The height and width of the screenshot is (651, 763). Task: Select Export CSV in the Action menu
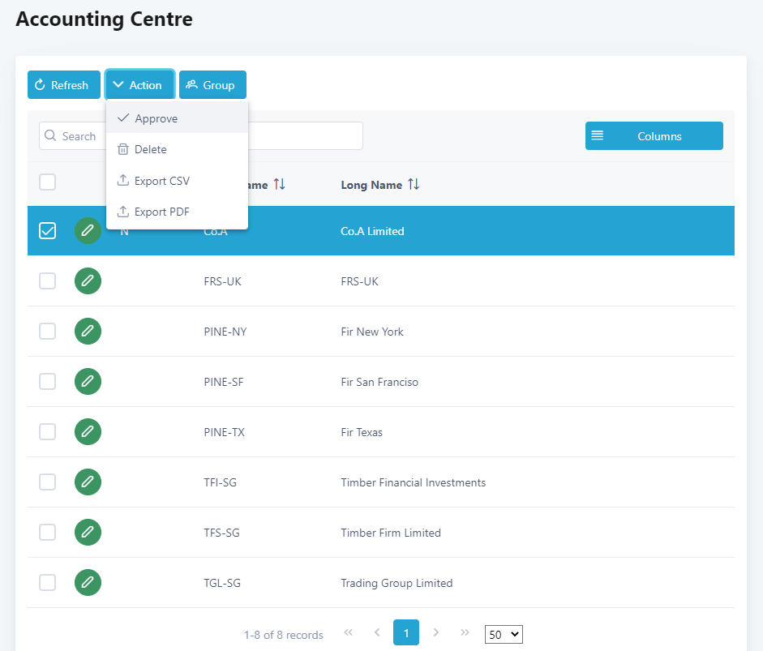click(161, 181)
